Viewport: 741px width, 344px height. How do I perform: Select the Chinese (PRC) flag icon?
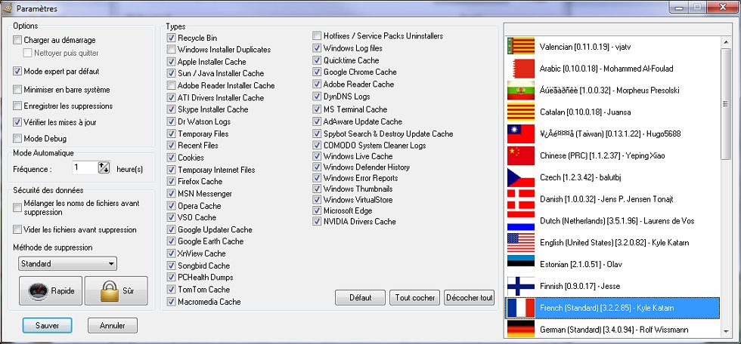pos(521,155)
